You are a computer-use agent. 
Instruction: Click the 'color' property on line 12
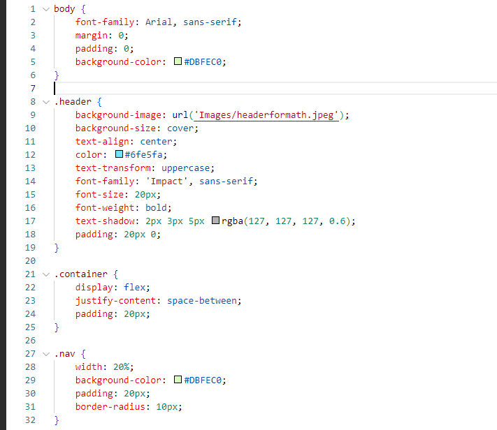pos(89,155)
